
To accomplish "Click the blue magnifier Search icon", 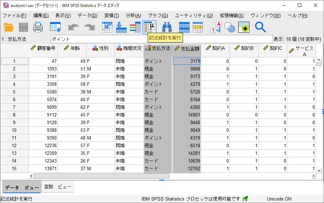I will coord(260,28).
